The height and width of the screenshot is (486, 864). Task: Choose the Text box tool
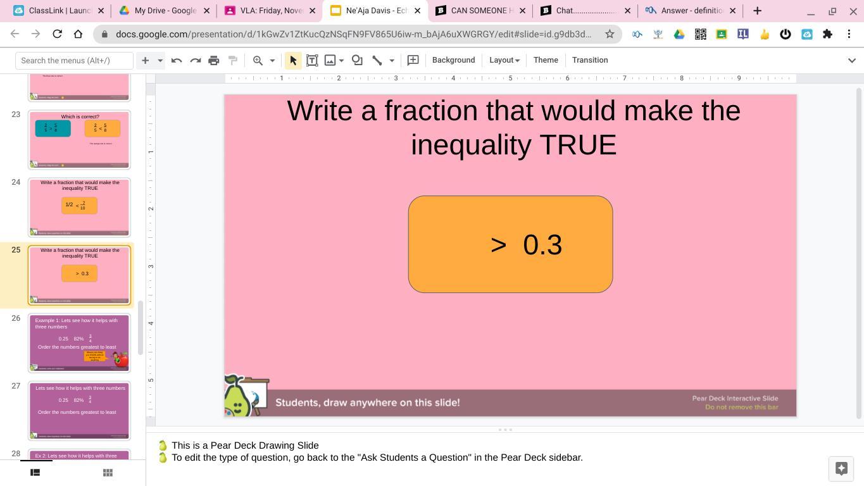pos(312,60)
